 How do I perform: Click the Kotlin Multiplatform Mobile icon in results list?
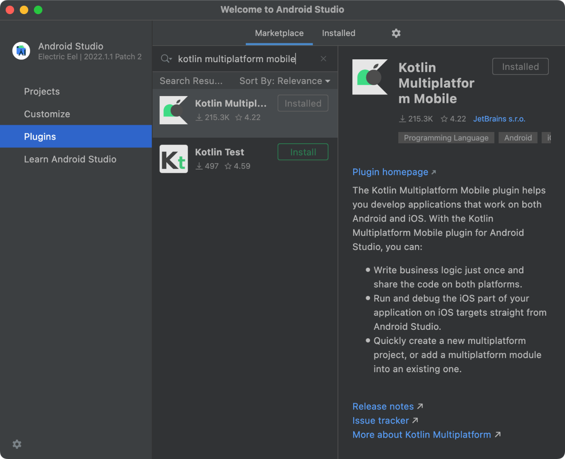tap(174, 110)
